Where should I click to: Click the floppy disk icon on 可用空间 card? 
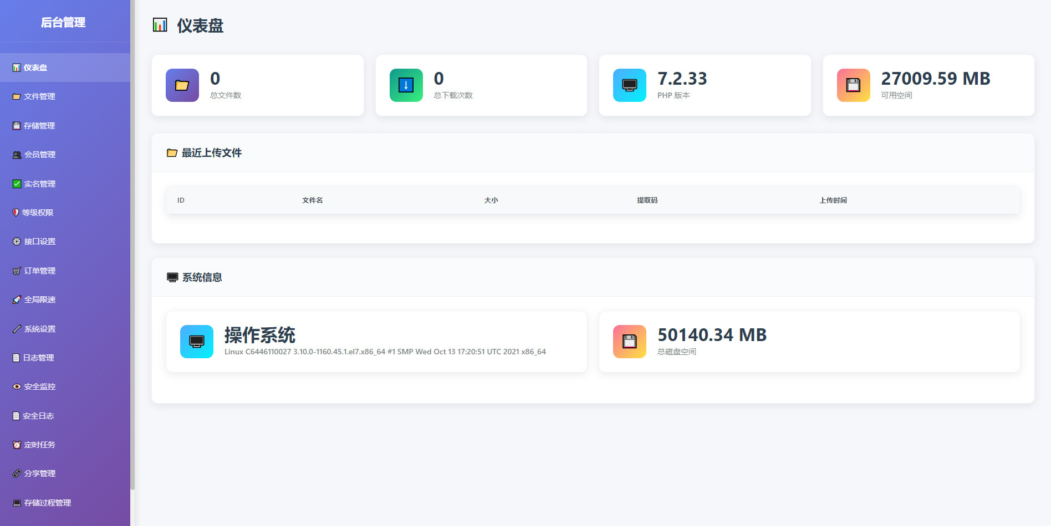pyautogui.click(x=853, y=85)
